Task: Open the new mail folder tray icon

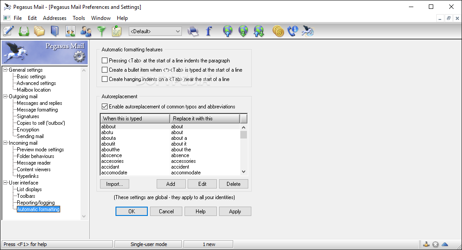Action: tap(24, 31)
